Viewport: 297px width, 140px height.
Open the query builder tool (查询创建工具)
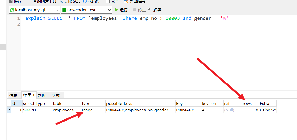click(42, 1)
